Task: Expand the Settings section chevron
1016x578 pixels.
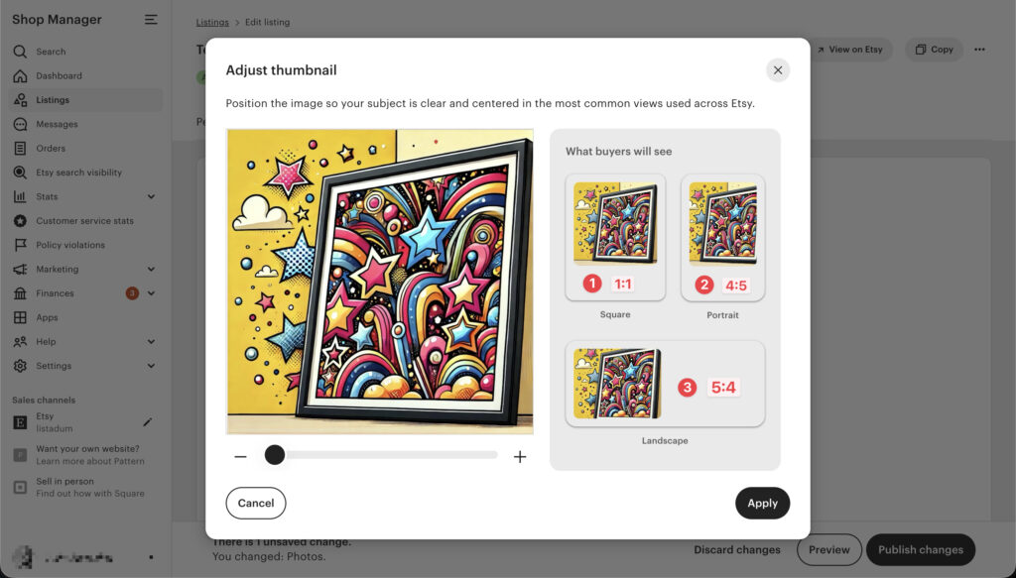Action: (151, 366)
